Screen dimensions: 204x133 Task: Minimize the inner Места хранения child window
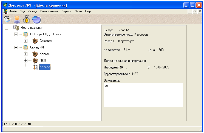coord(190,11)
